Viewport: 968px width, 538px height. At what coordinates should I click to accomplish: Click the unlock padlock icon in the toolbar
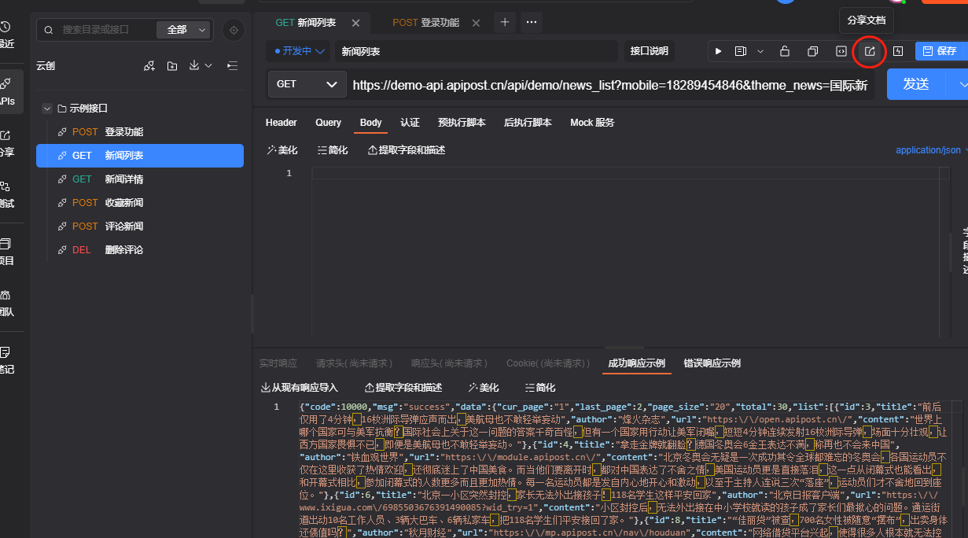pos(784,50)
